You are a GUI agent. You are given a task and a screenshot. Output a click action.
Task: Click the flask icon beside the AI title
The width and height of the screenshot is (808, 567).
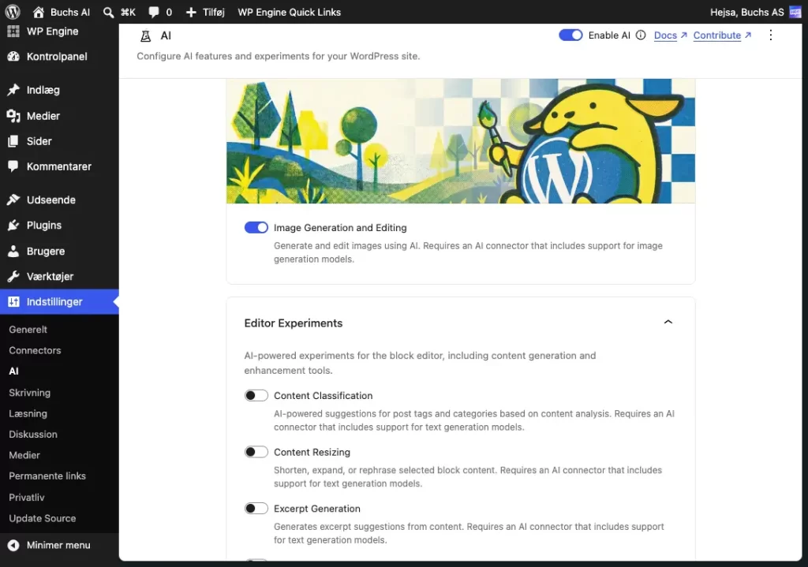(x=146, y=35)
